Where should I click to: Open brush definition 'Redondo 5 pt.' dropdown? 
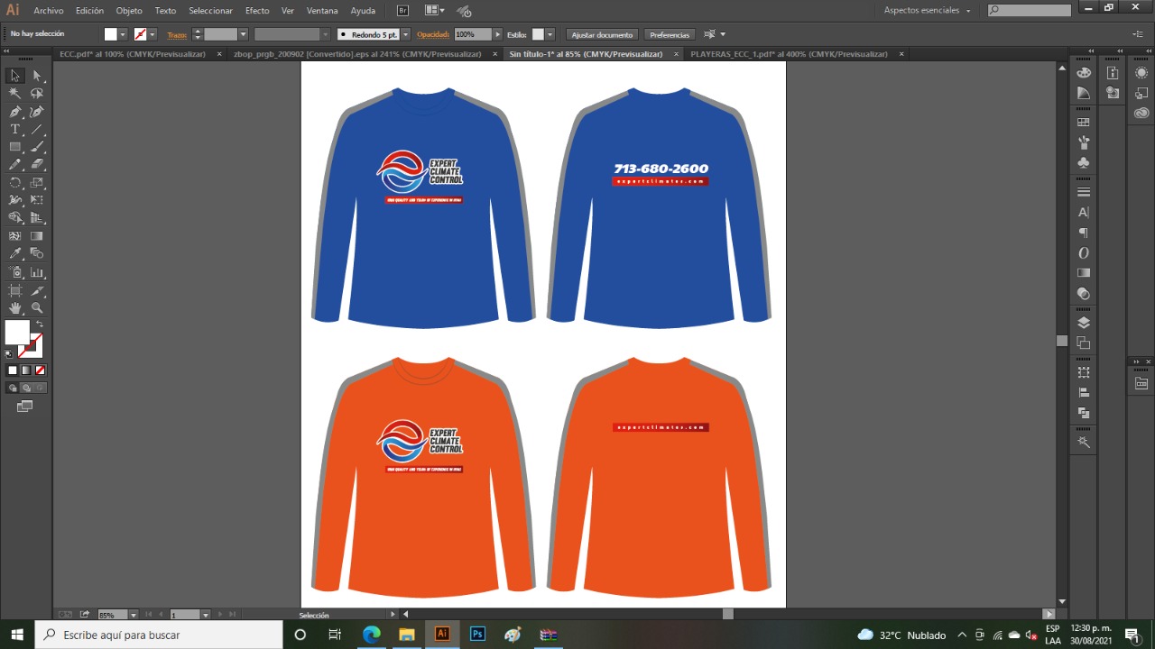pos(405,34)
